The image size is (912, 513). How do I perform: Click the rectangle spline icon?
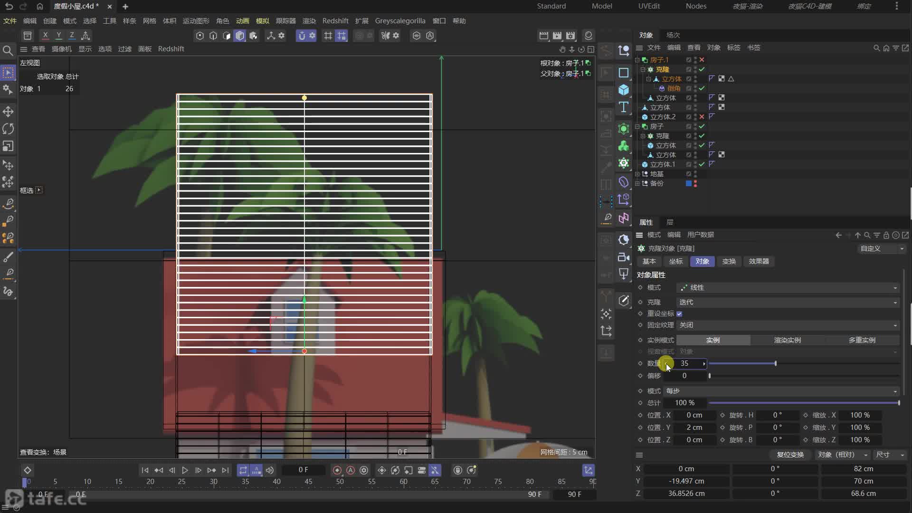[624, 73]
